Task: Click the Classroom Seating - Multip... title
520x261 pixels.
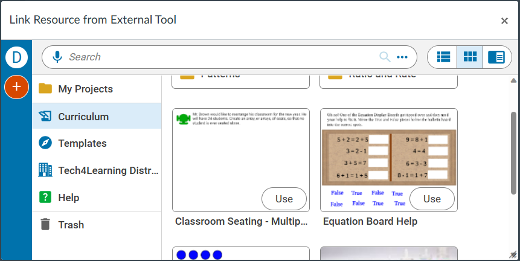Action: pos(241,222)
